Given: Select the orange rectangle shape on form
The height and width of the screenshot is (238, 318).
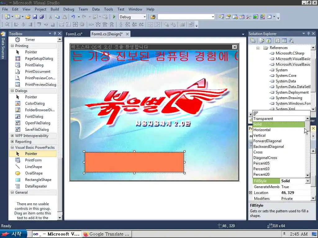Looking at the screenshot, I should [x=134, y=162].
